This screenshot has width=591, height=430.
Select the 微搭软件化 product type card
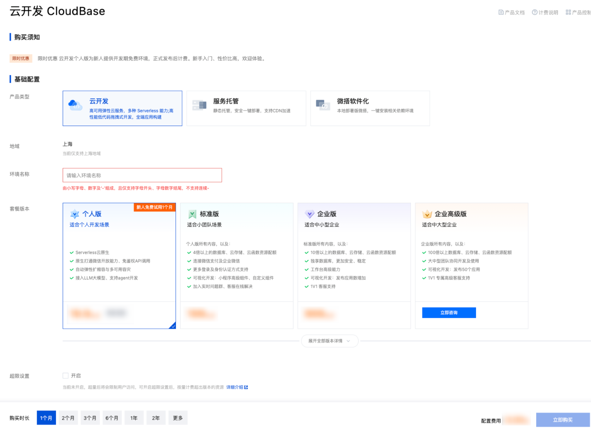pos(370,108)
